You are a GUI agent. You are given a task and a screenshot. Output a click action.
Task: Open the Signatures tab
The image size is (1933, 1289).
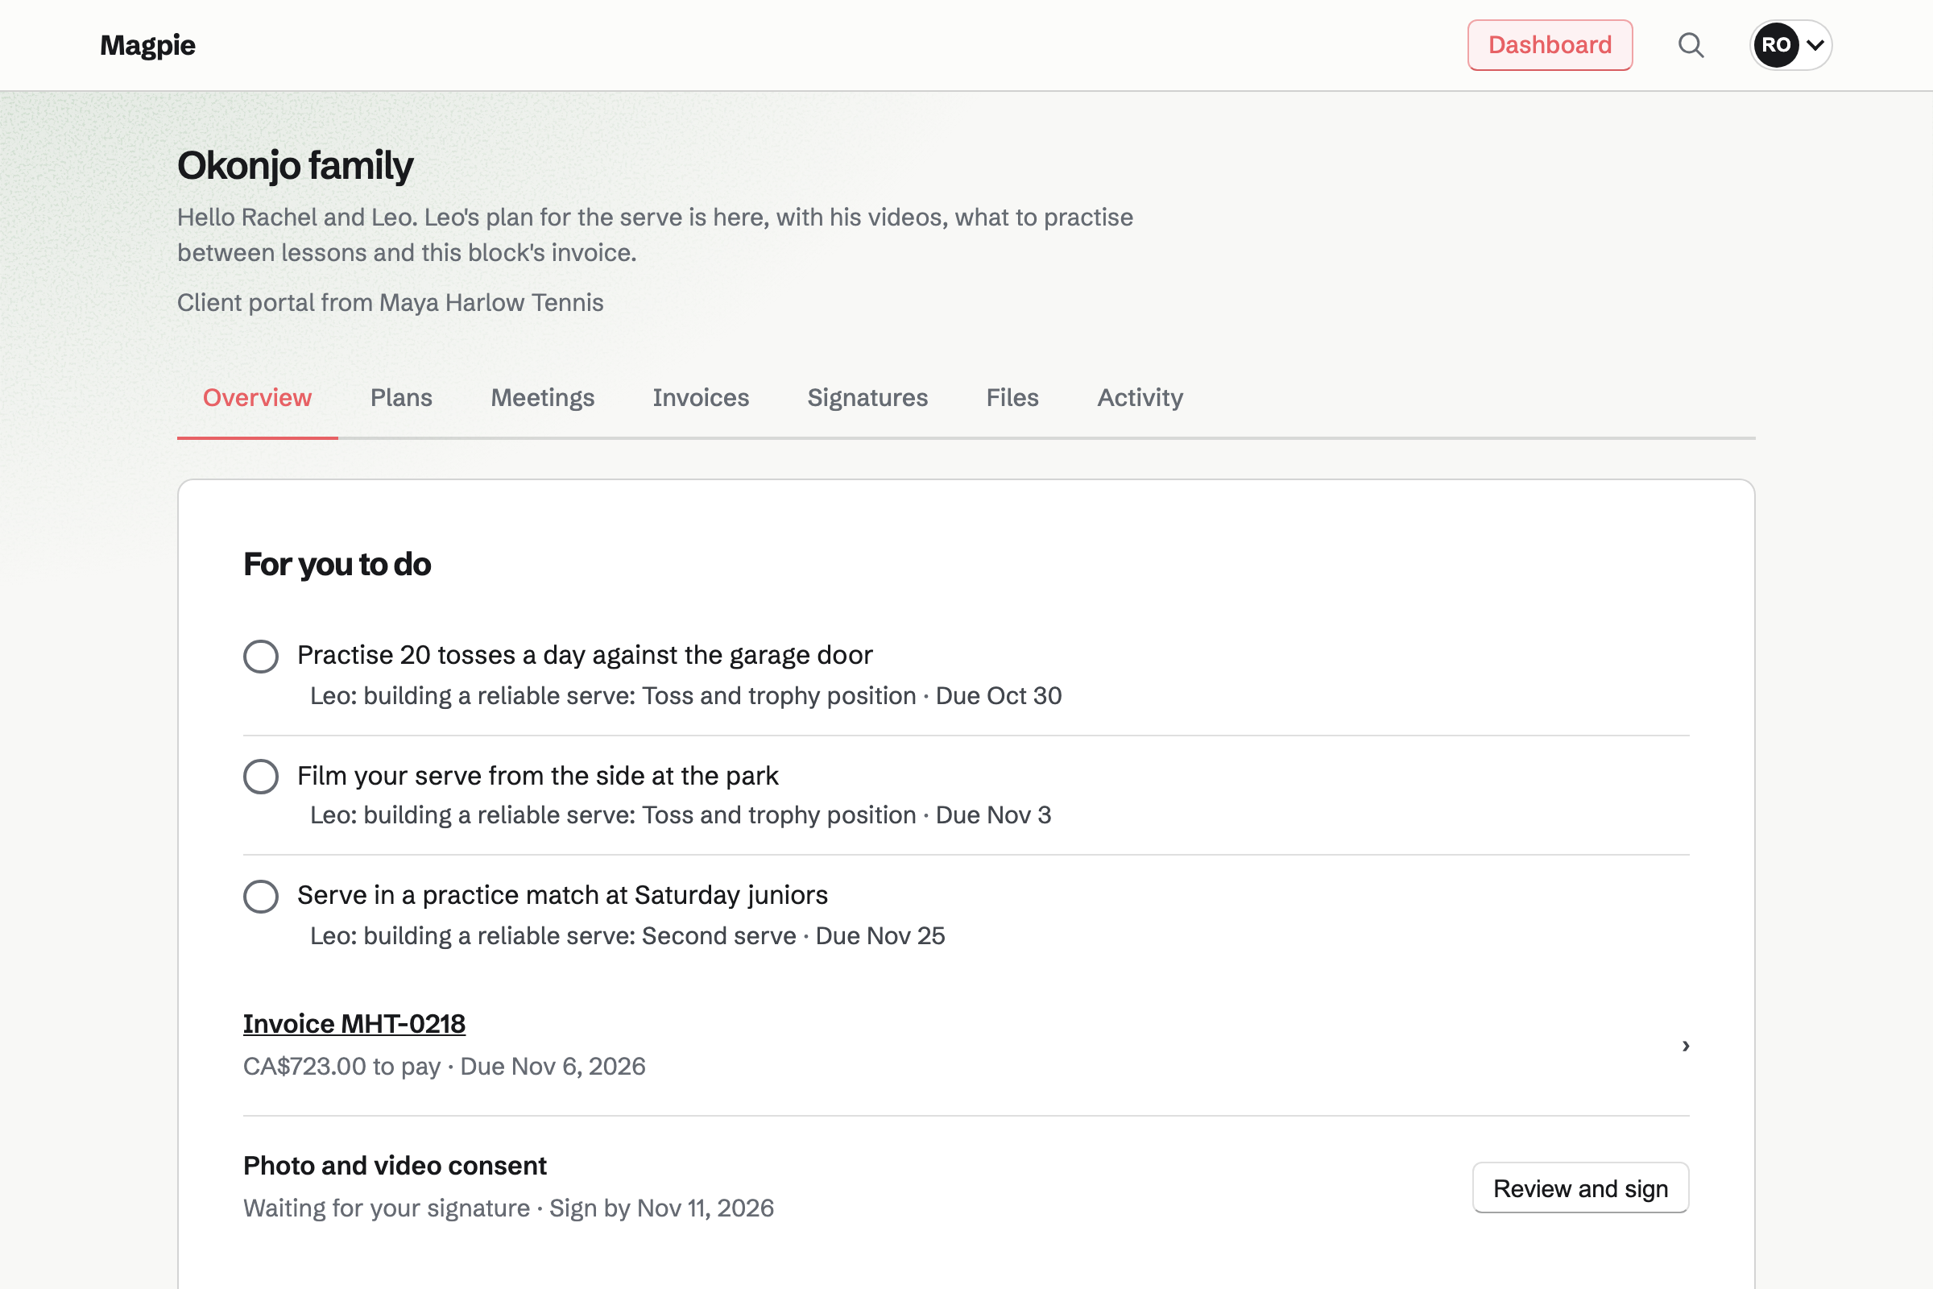(867, 398)
